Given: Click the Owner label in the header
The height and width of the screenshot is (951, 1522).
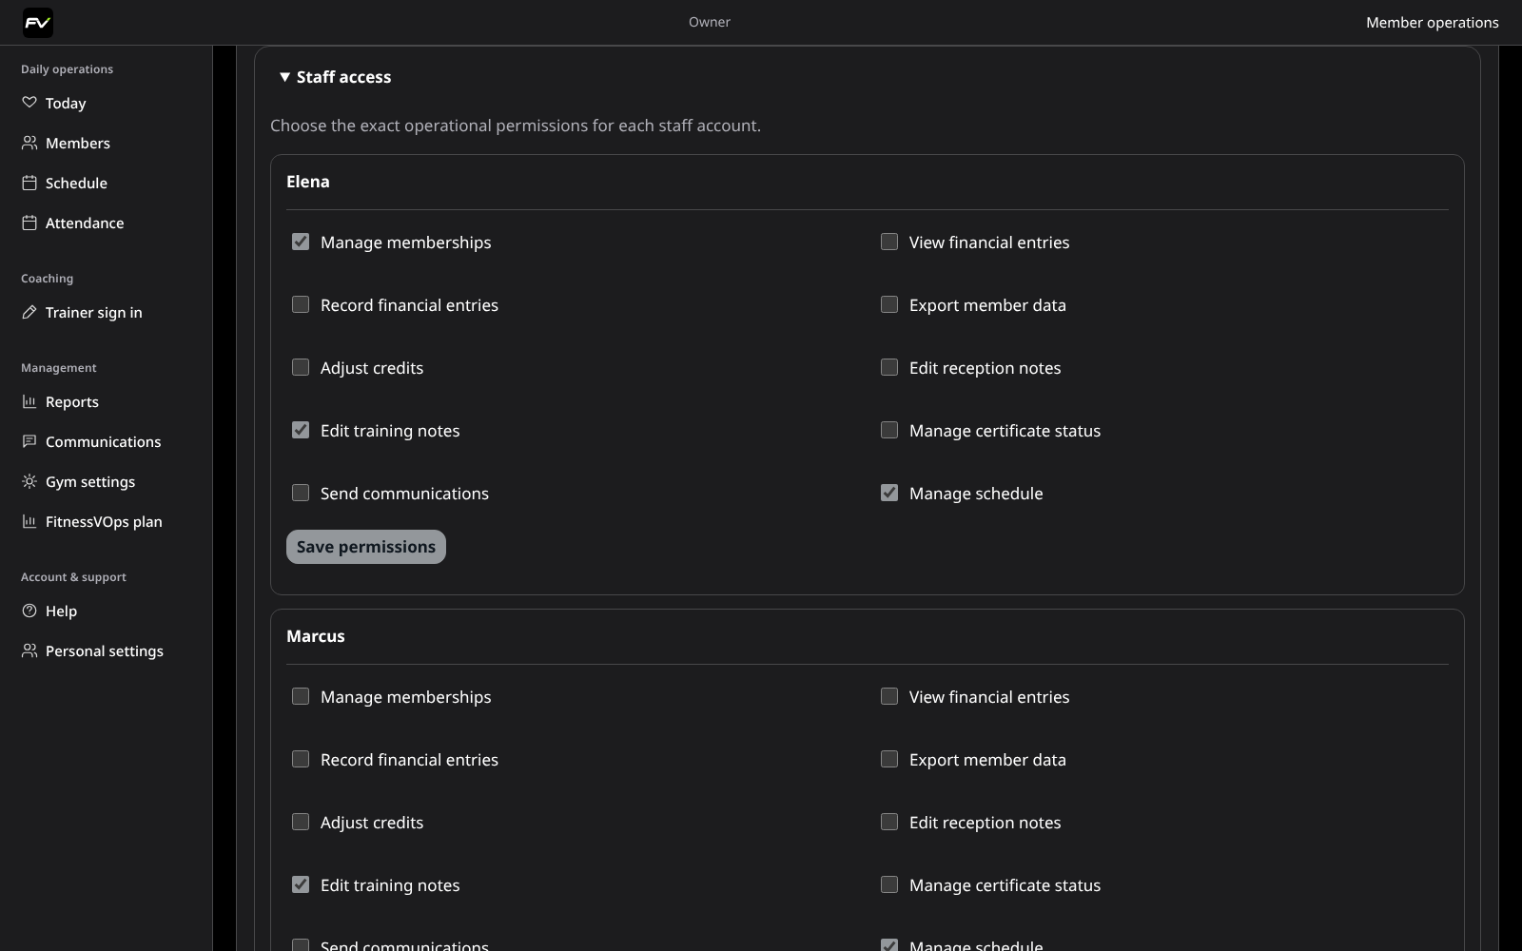Looking at the screenshot, I should (x=710, y=22).
